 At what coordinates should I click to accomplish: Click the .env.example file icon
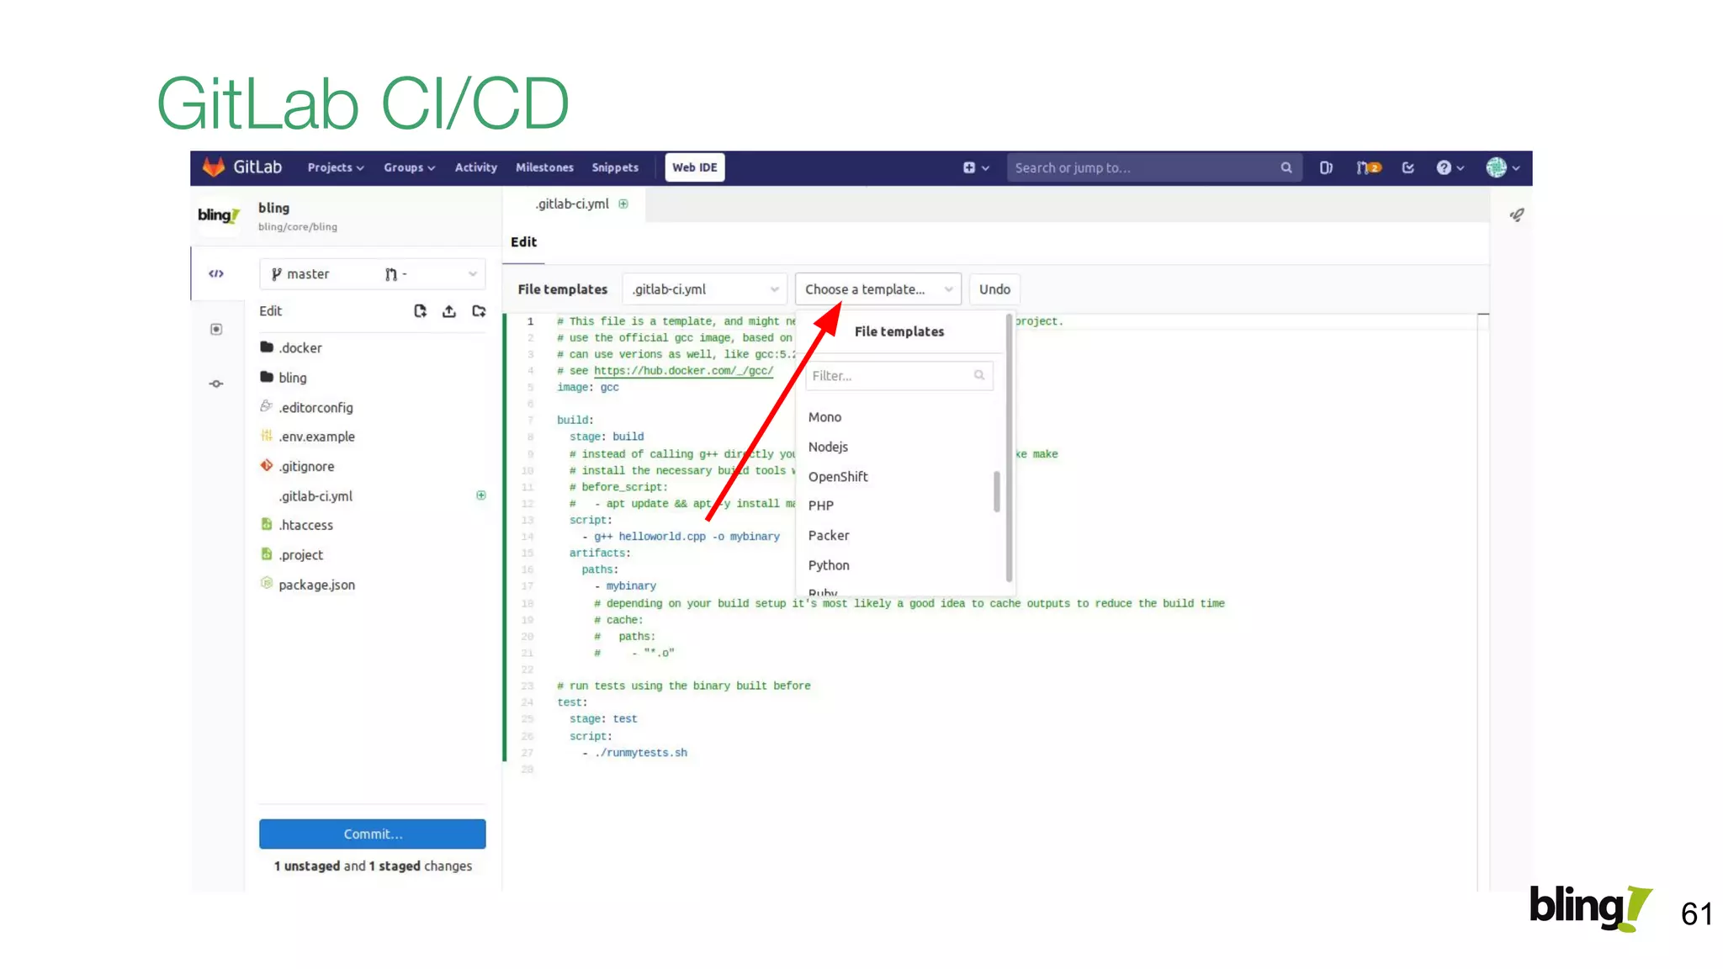click(266, 436)
